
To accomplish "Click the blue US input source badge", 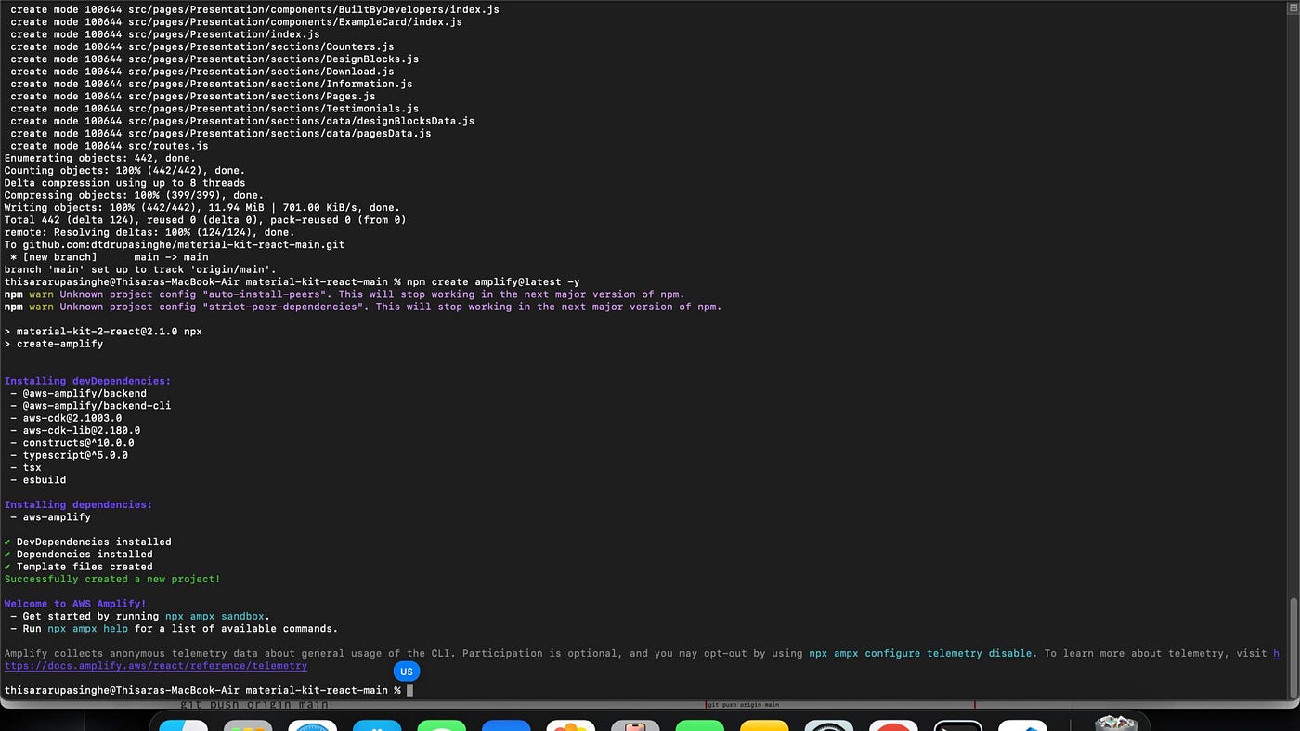I will pyautogui.click(x=407, y=672).
